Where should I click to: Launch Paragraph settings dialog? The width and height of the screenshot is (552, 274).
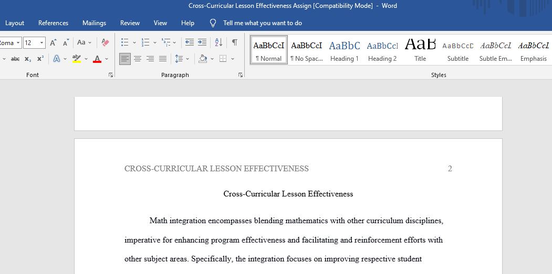point(241,75)
